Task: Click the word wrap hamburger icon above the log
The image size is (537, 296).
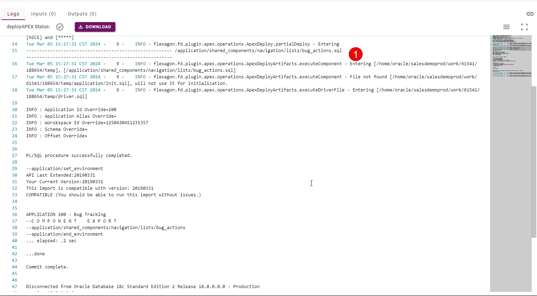Action: point(506,27)
